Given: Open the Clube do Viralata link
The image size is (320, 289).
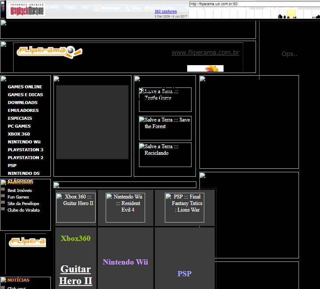Looking at the screenshot, I should [24, 210].
